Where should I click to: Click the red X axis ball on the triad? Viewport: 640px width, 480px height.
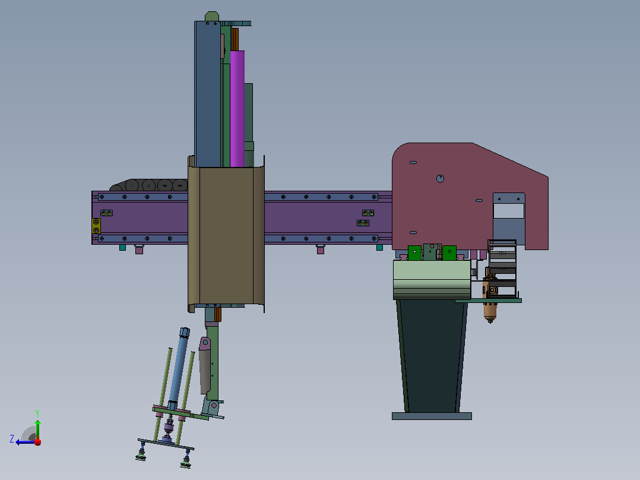tap(38, 441)
